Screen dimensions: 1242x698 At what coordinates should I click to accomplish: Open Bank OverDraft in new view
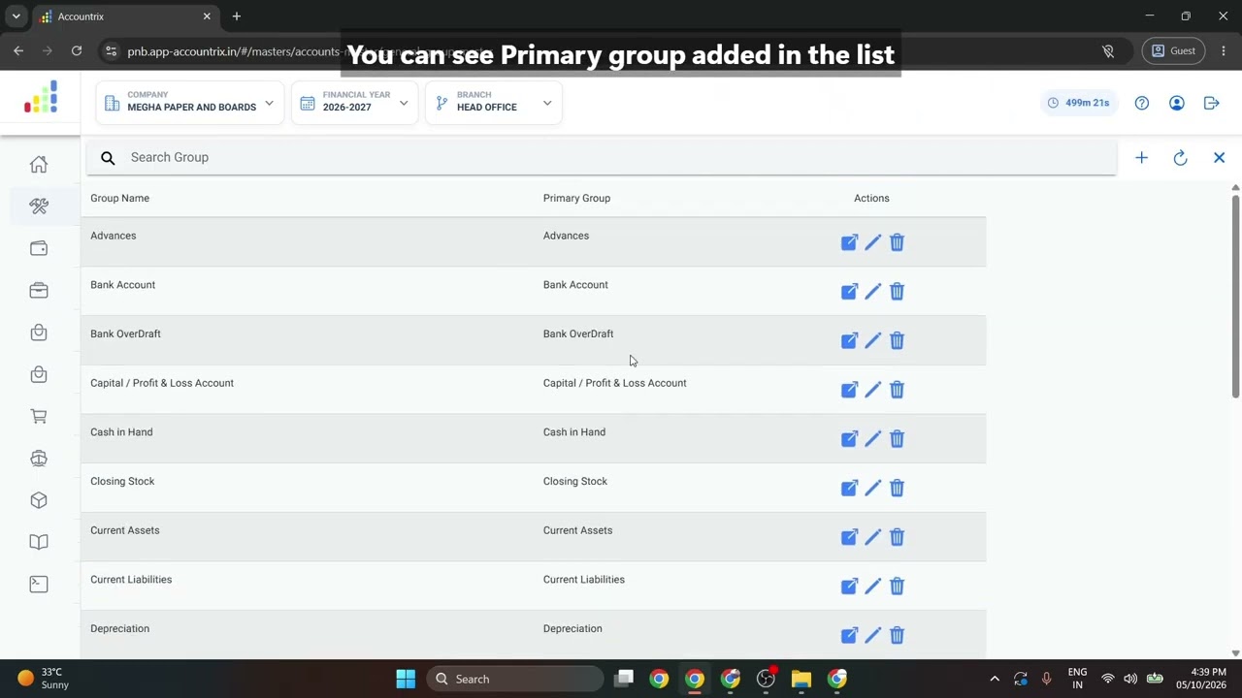[x=849, y=340]
